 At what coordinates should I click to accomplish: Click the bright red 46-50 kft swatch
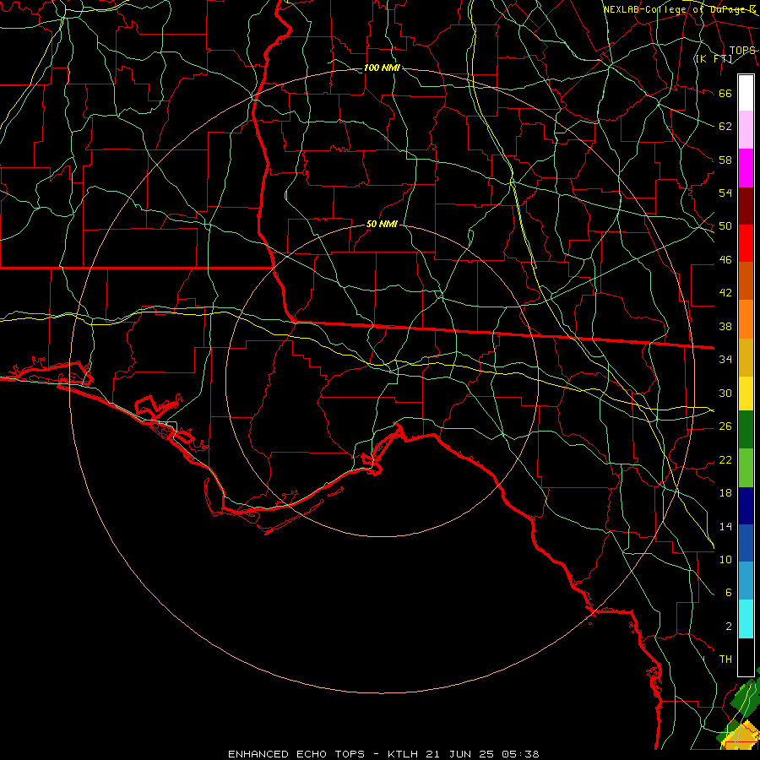click(x=746, y=243)
